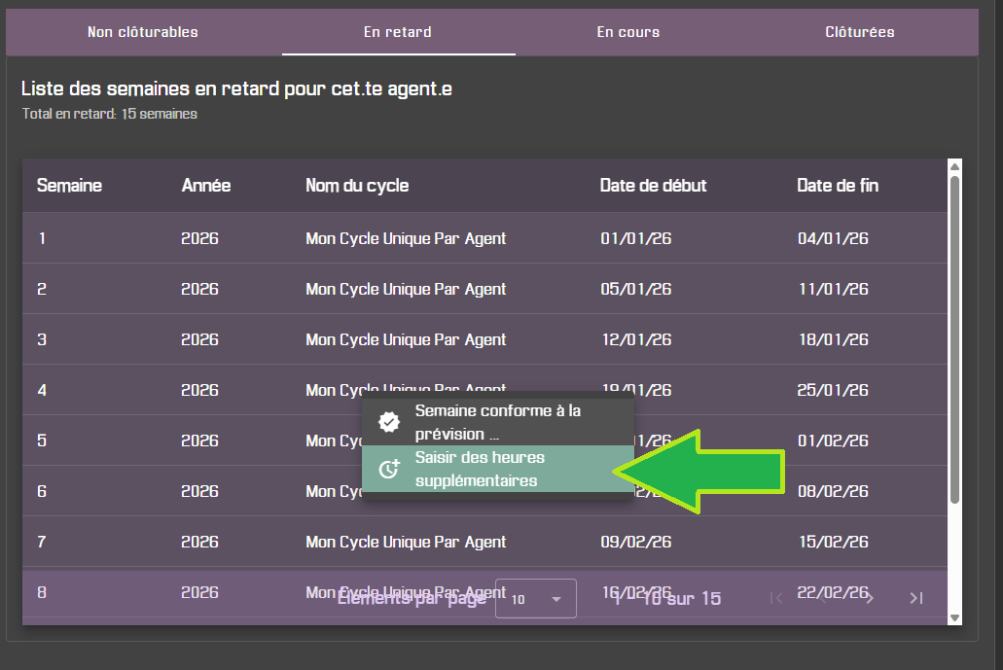Viewport: 1003px width, 670px height.
Task: Select the week 3 row number
Action: (42, 339)
